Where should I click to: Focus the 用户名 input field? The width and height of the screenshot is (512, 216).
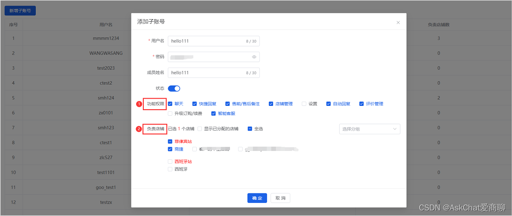point(214,41)
